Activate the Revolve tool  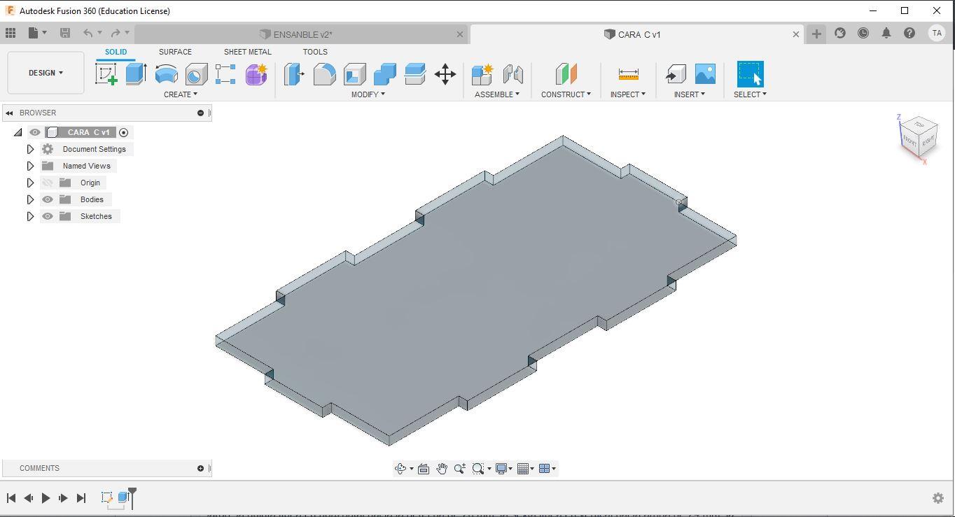166,74
